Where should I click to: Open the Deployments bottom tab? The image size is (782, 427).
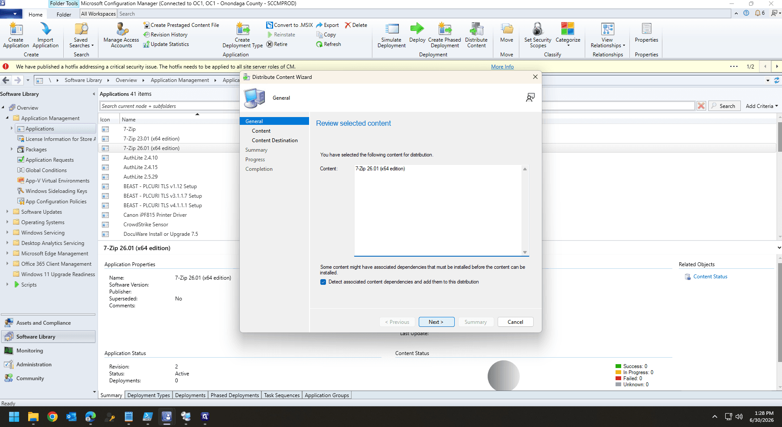click(190, 395)
